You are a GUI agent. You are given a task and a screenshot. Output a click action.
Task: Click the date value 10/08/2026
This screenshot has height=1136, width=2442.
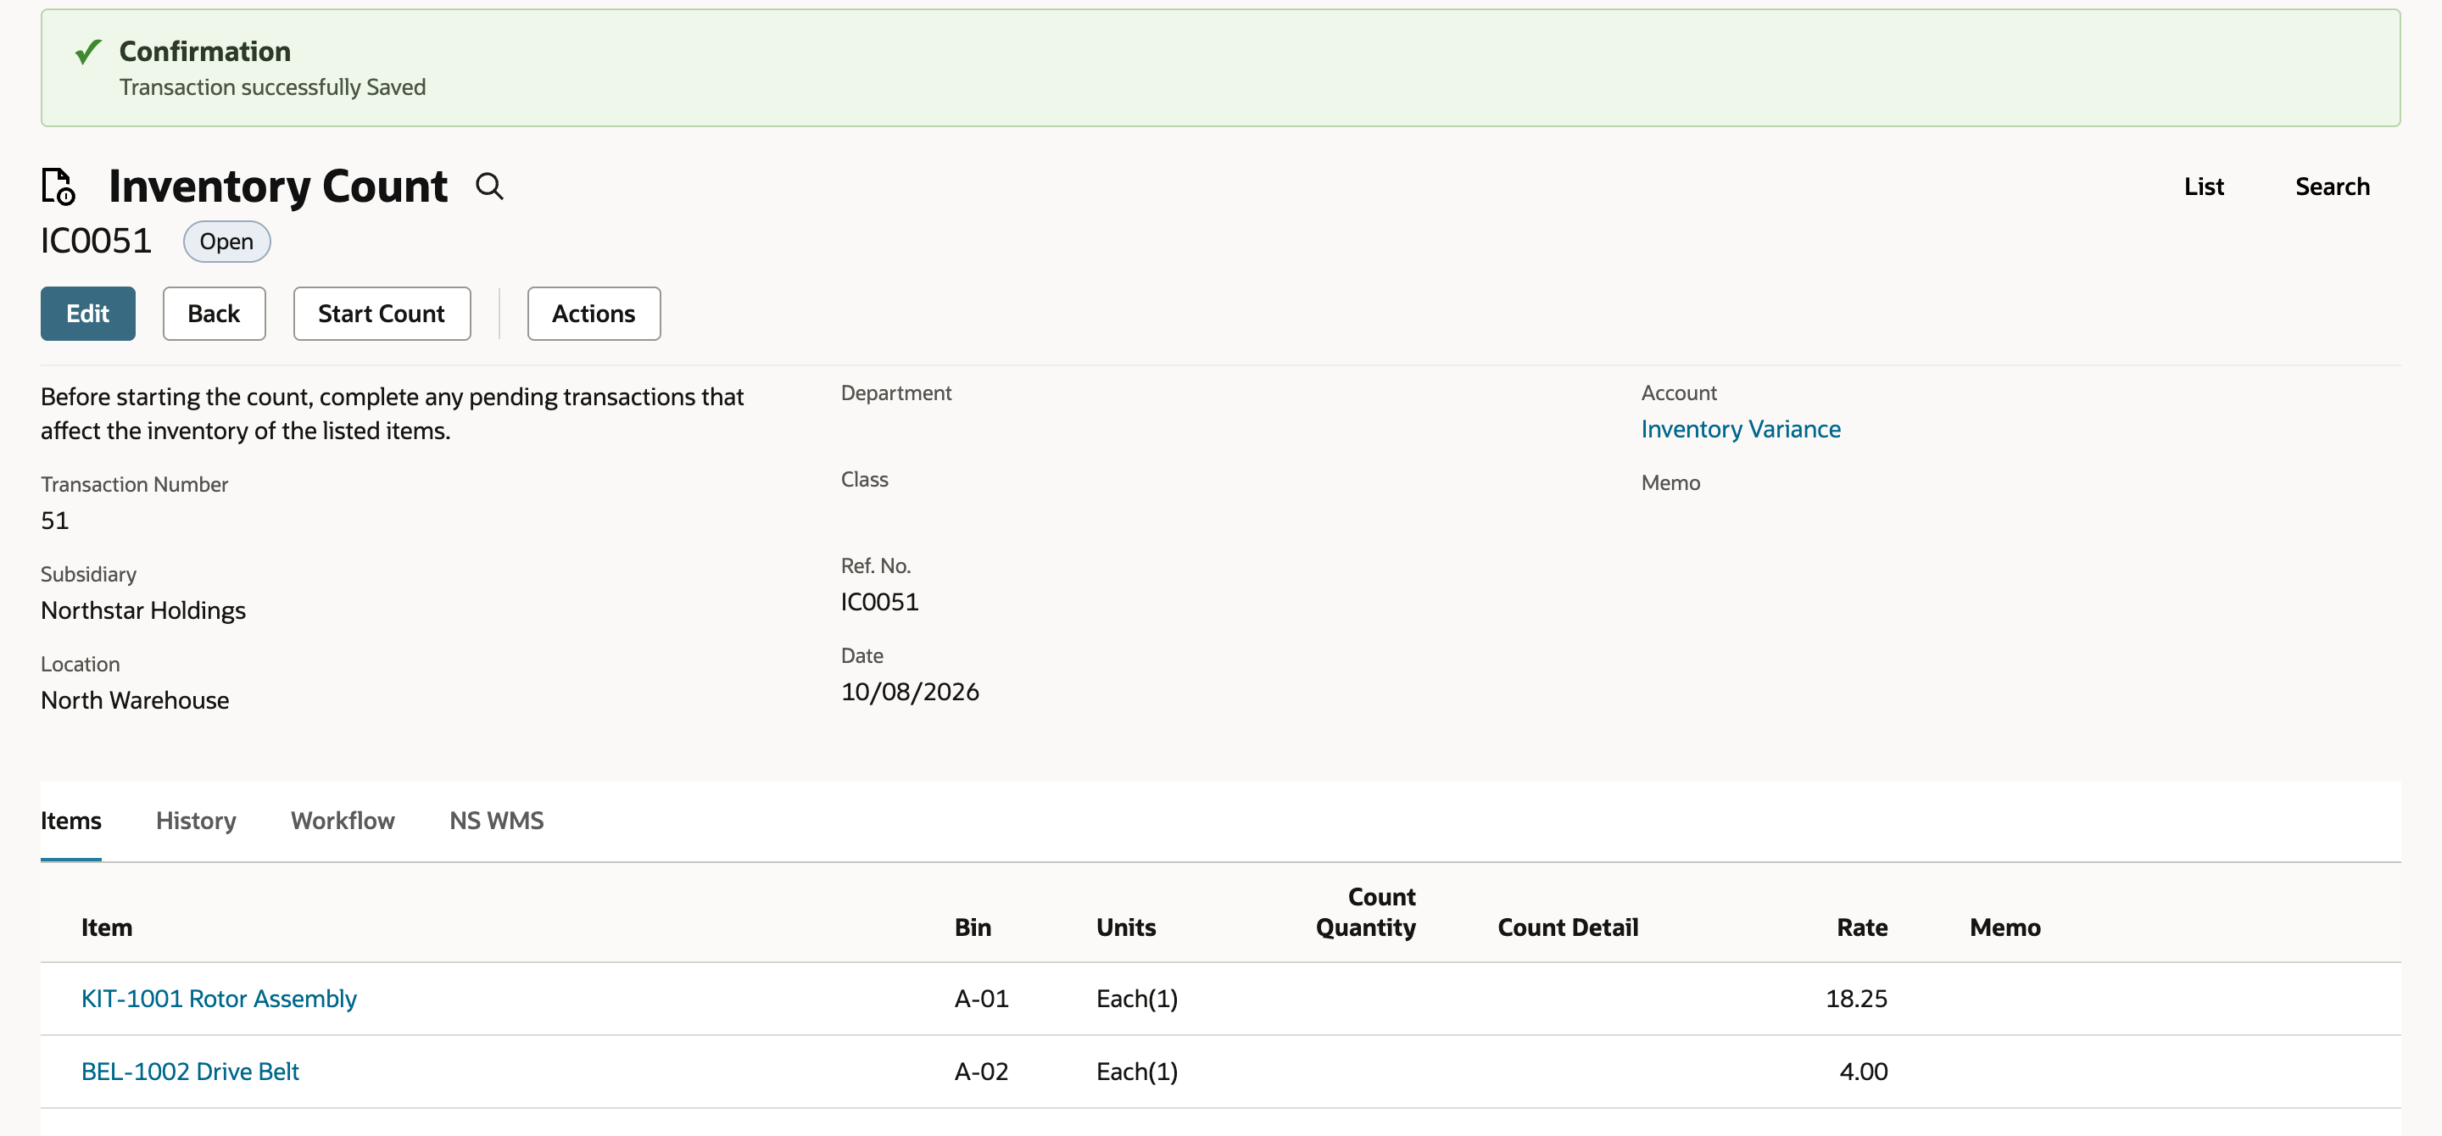[x=910, y=692]
